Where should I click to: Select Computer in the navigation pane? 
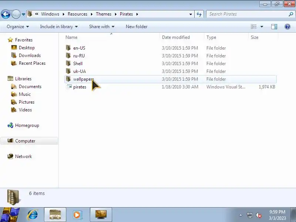click(25, 141)
